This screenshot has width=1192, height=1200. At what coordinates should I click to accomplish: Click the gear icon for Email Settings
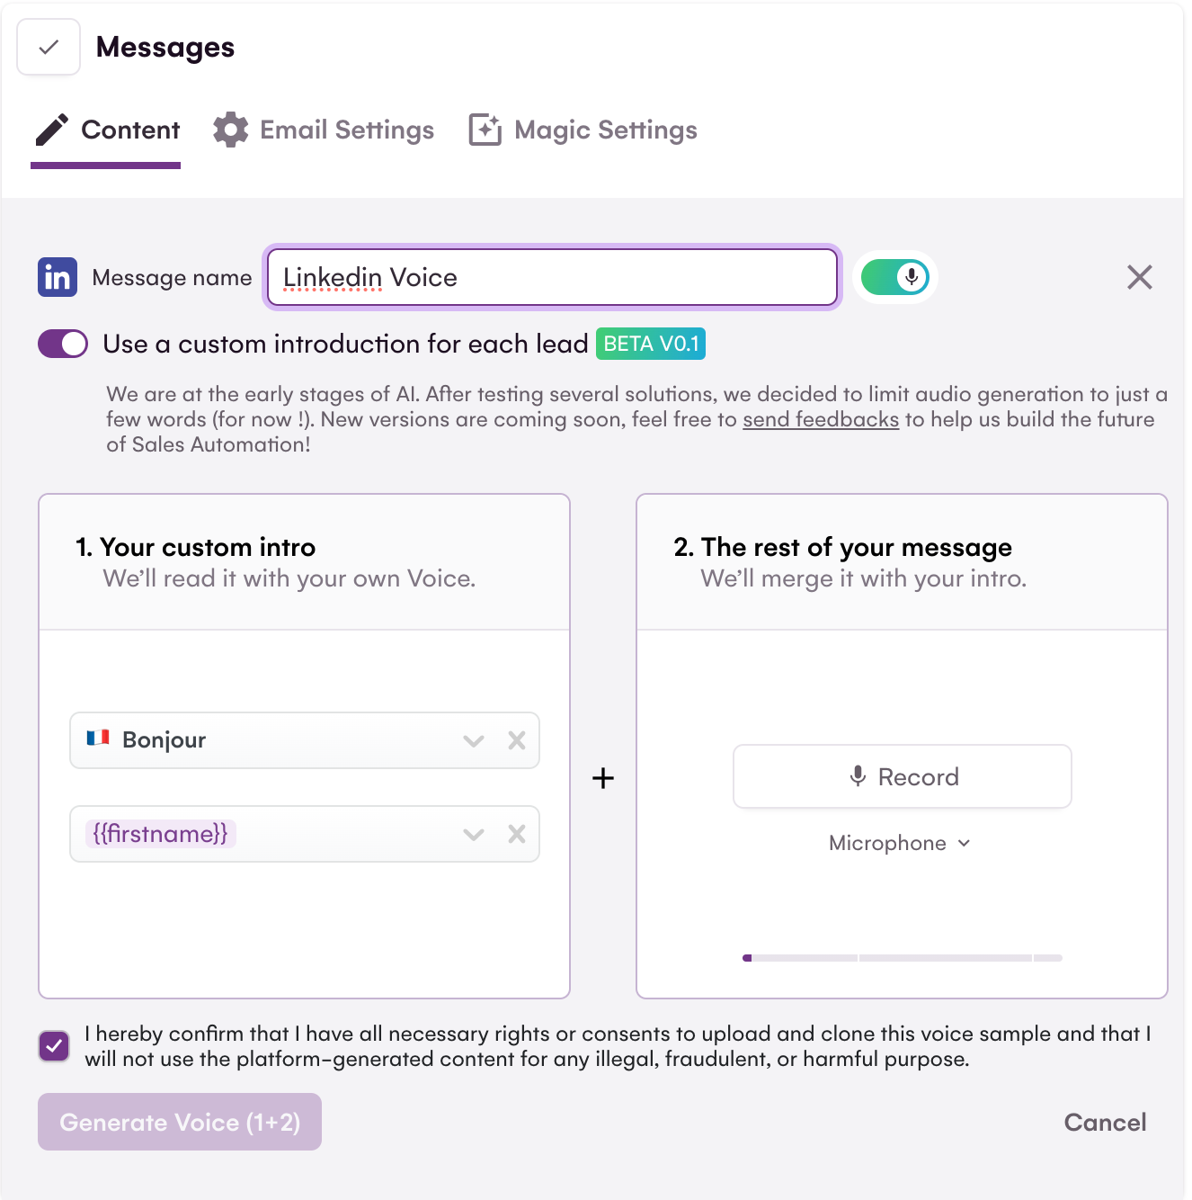pos(231,130)
